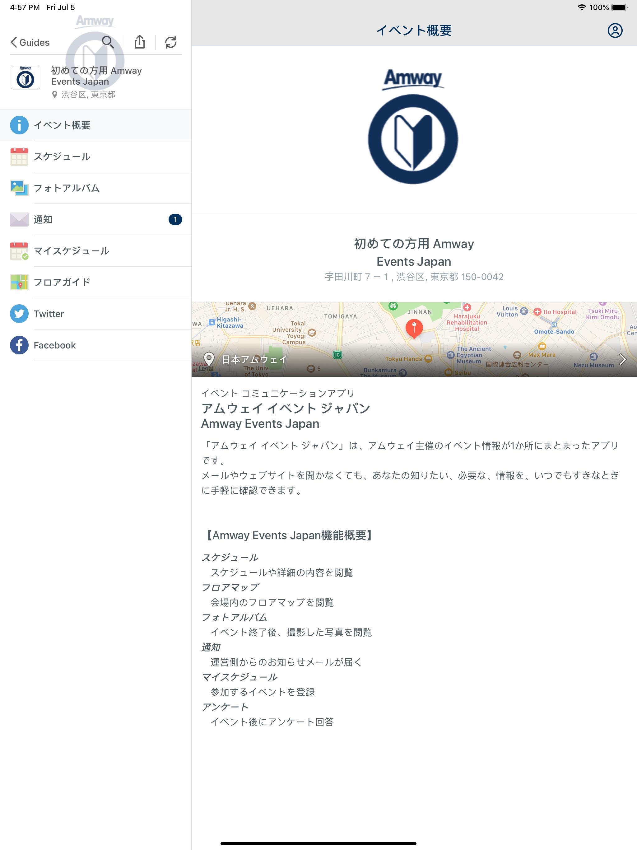The image size is (637, 850).
Task: Tap the schedule calendar icon
Action: coord(19,156)
